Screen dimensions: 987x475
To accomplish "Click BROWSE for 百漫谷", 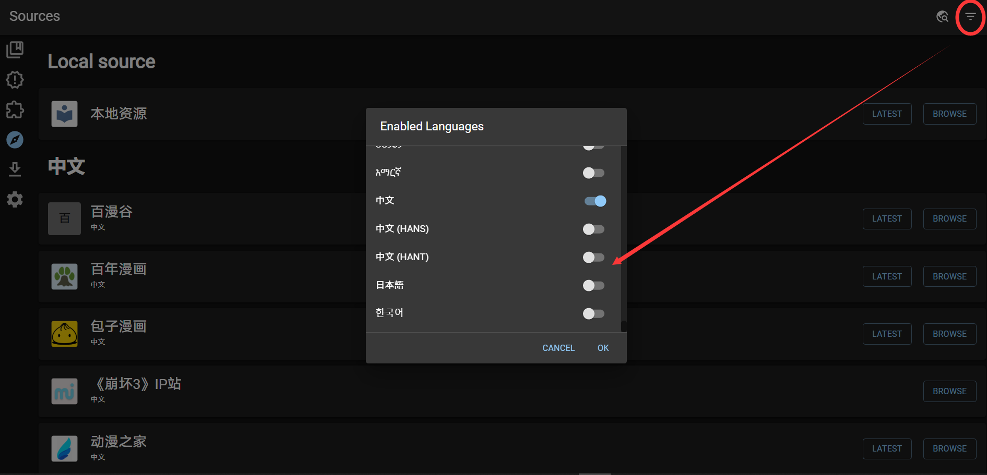I will [949, 218].
